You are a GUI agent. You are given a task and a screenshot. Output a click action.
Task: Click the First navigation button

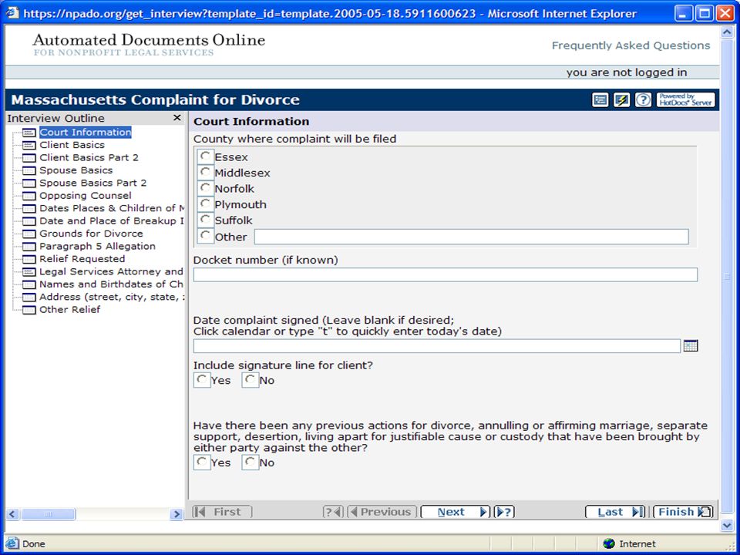pos(222,512)
